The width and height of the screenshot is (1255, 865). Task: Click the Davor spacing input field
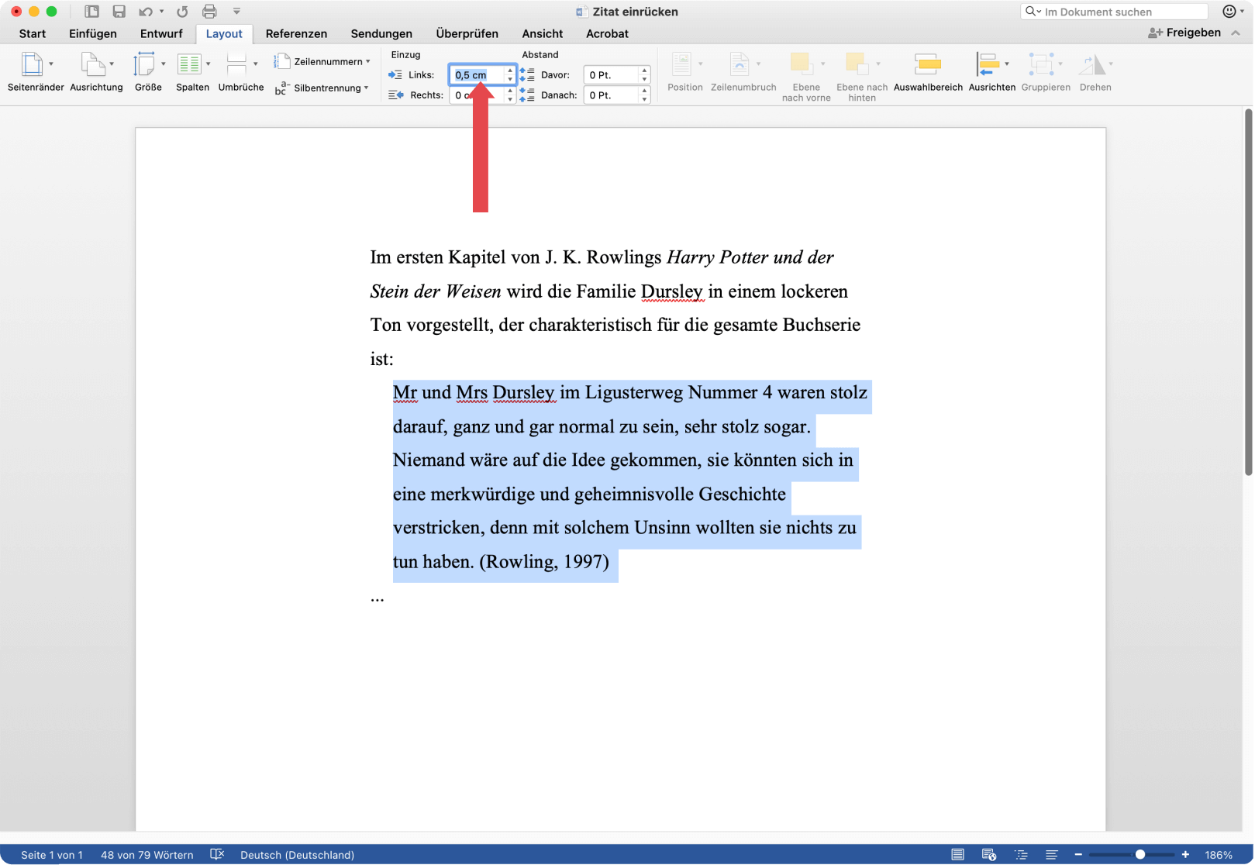pyautogui.click(x=612, y=75)
